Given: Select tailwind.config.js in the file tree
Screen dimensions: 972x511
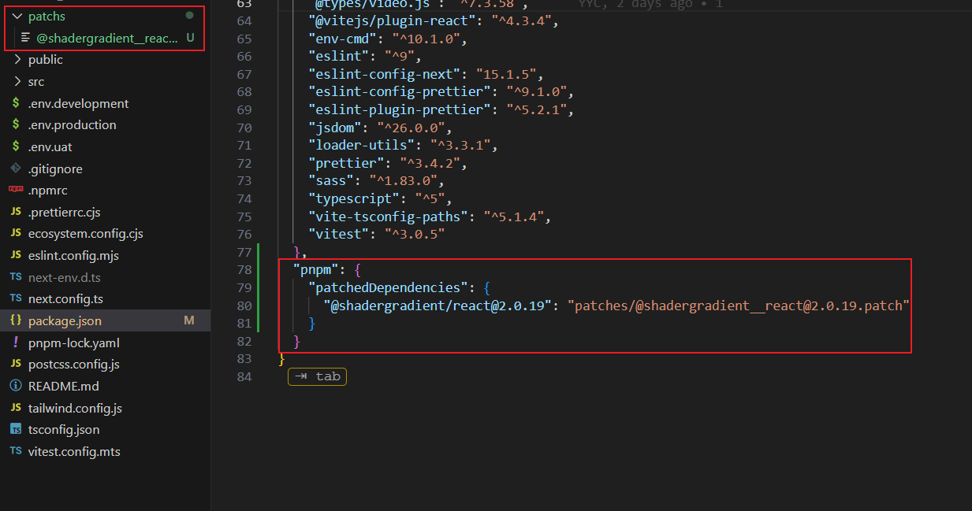Looking at the screenshot, I should 75,408.
